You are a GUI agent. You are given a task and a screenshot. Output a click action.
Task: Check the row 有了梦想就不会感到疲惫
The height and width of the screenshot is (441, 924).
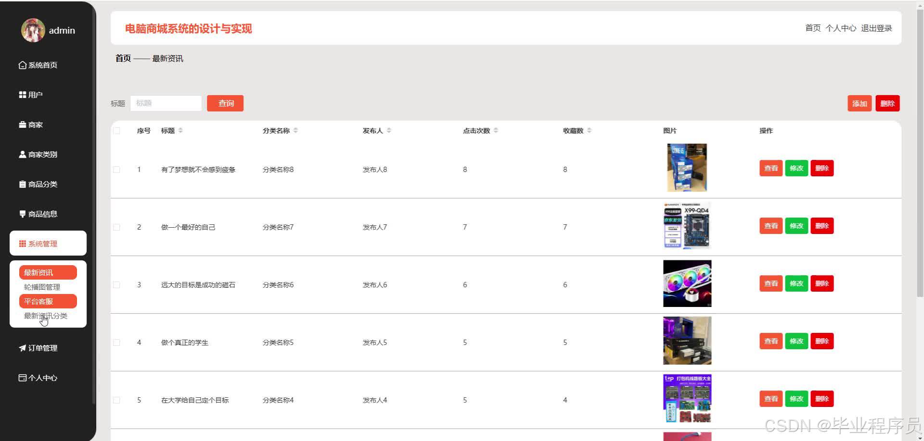[x=116, y=170]
